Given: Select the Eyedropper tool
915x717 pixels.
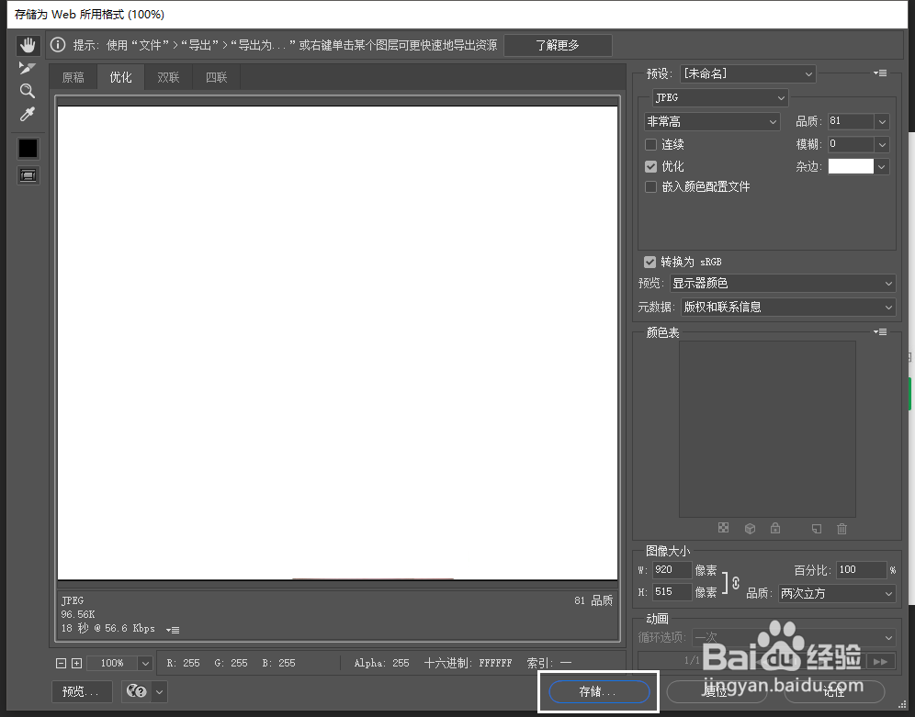Looking at the screenshot, I should (27, 113).
